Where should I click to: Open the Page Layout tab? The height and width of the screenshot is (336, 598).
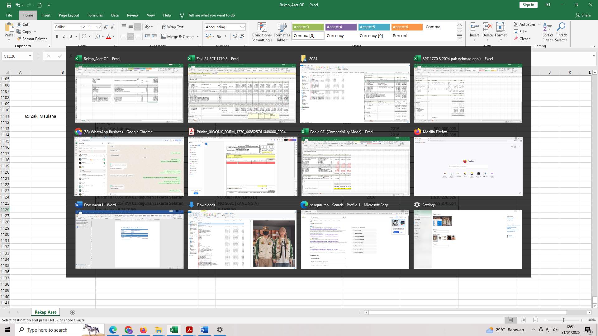pyautogui.click(x=69, y=15)
